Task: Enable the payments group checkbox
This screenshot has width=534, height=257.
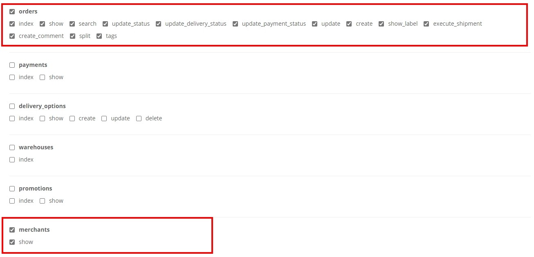Action: pyautogui.click(x=12, y=65)
